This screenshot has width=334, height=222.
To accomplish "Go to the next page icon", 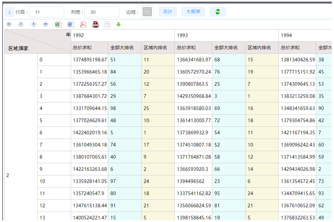I will 33,24.
